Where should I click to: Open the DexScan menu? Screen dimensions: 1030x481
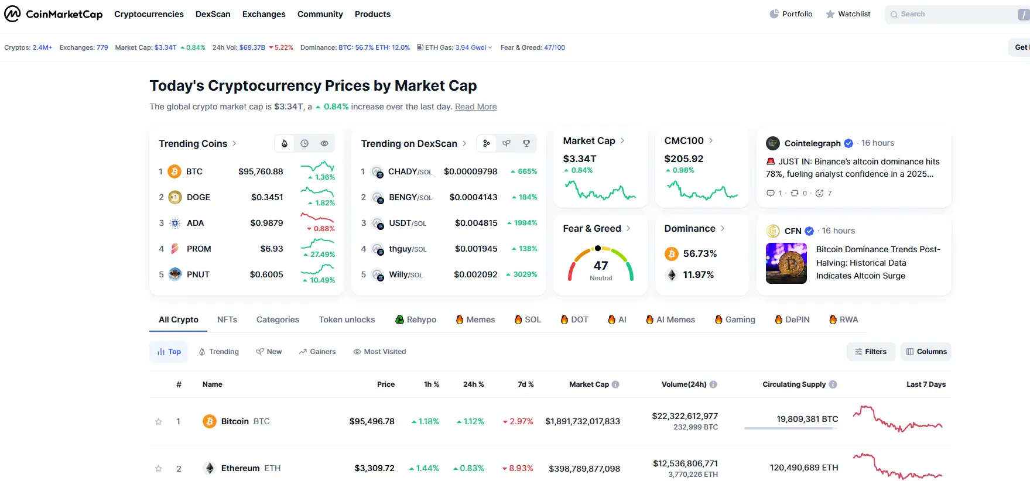213,14
